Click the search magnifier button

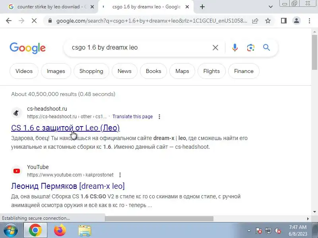(x=266, y=48)
